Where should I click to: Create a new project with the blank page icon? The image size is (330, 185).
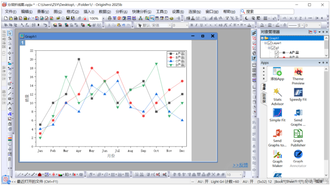point(6,18)
